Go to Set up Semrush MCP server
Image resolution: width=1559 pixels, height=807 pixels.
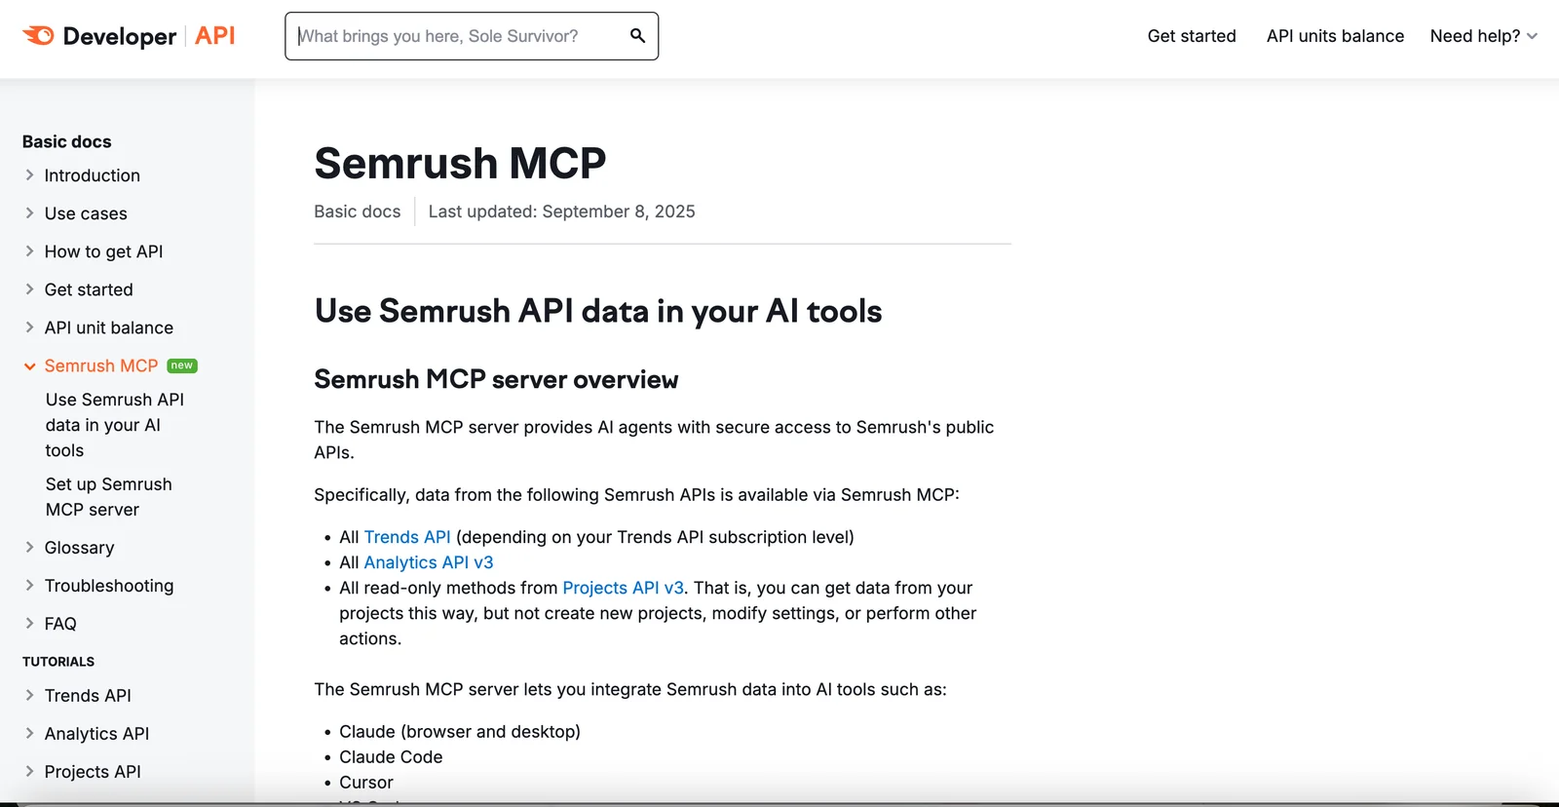(108, 497)
